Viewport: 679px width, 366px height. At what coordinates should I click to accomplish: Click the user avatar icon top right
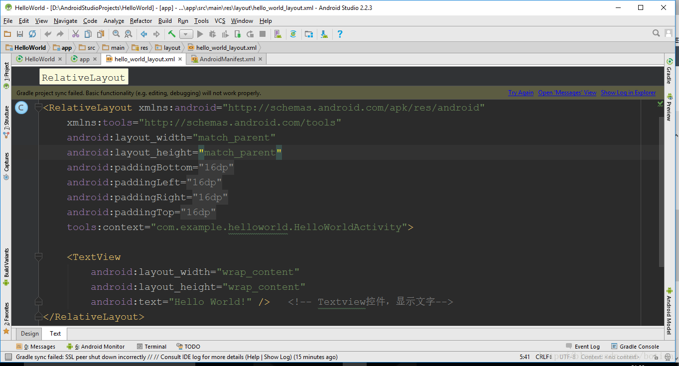point(669,33)
